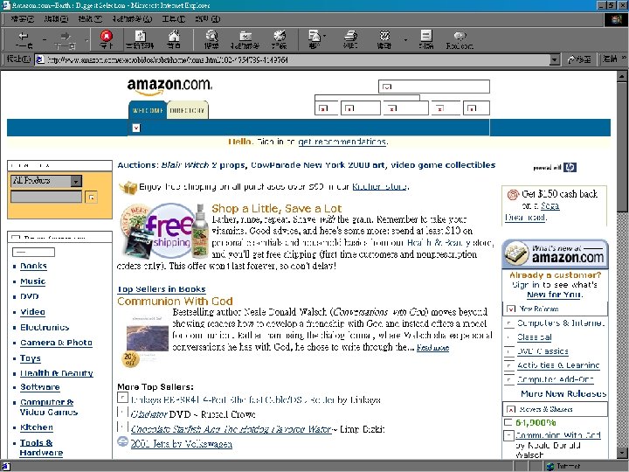The width and height of the screenshot is (629, 472).
Task: Follow the Kitchen store link in shipping offer
Action: (x=379, y=187)
